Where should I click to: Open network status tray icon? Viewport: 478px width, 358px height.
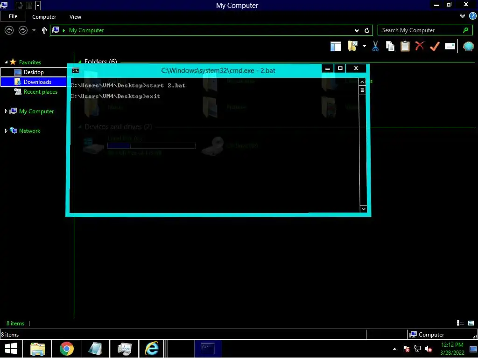tap(417, 349)
